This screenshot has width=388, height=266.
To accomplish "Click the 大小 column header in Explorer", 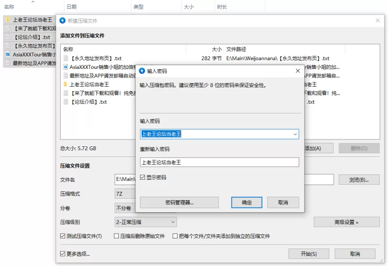I will pyautogui.click(x=198, y=7).
